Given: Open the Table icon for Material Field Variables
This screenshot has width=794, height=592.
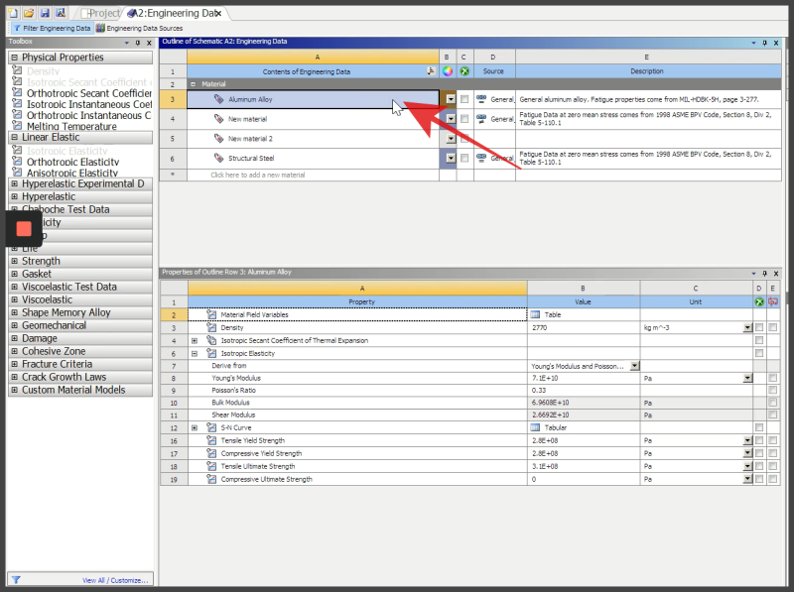Looking at the screenshot, I should pos(535,314).
